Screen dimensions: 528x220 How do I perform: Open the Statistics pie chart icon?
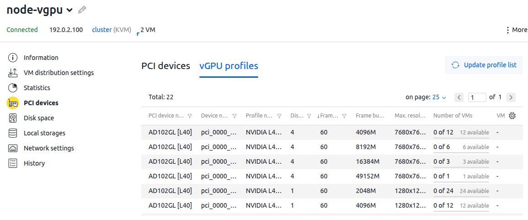pos(13,88)
